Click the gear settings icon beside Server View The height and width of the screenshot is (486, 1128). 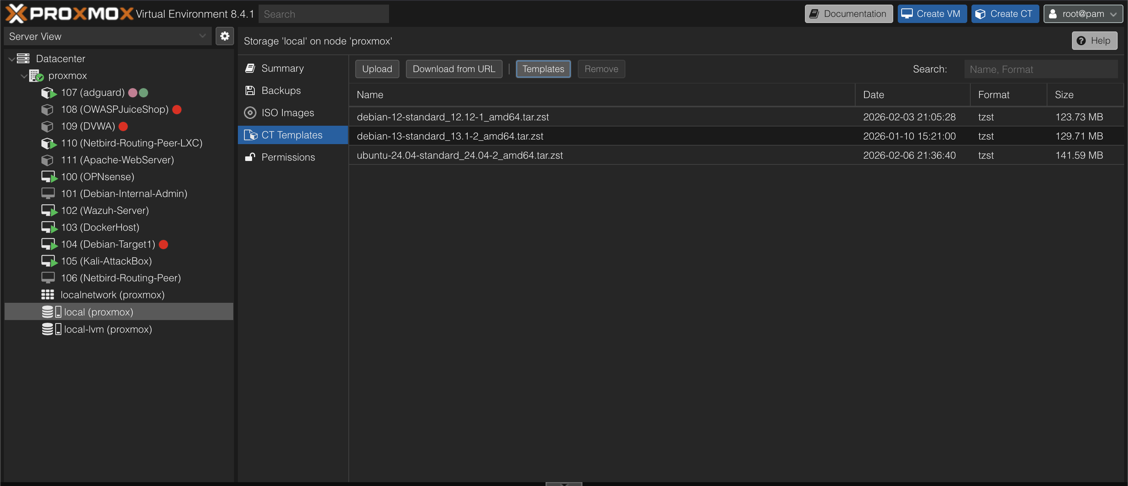[x=224, y=36]
